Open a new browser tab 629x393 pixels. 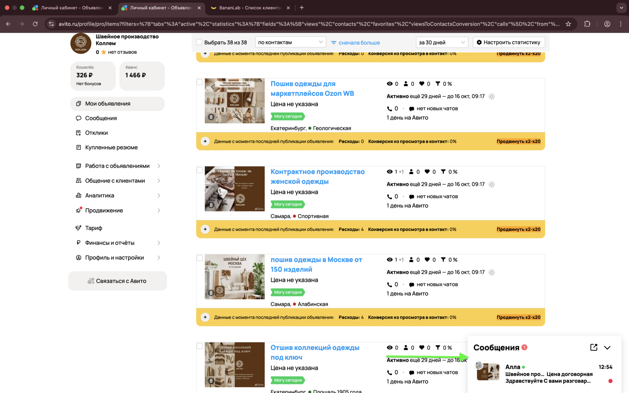[302, 7]
